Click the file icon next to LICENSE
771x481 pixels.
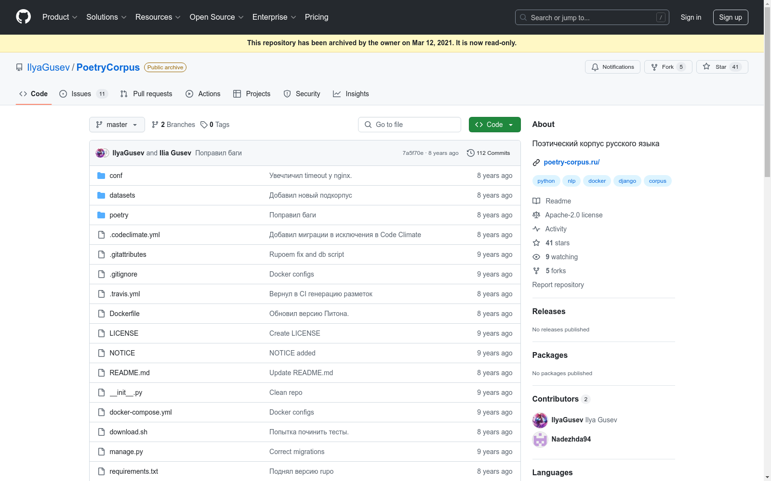pyautogui.click(x=101, y=333)
